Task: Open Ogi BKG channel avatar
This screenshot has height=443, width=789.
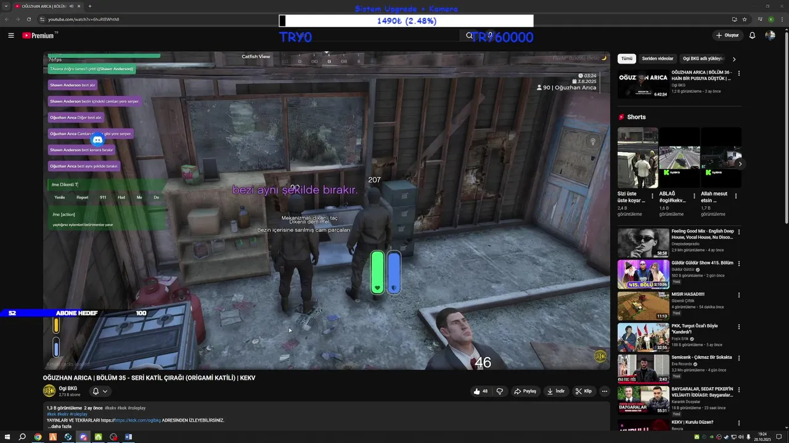Action: tap(49, 391)
